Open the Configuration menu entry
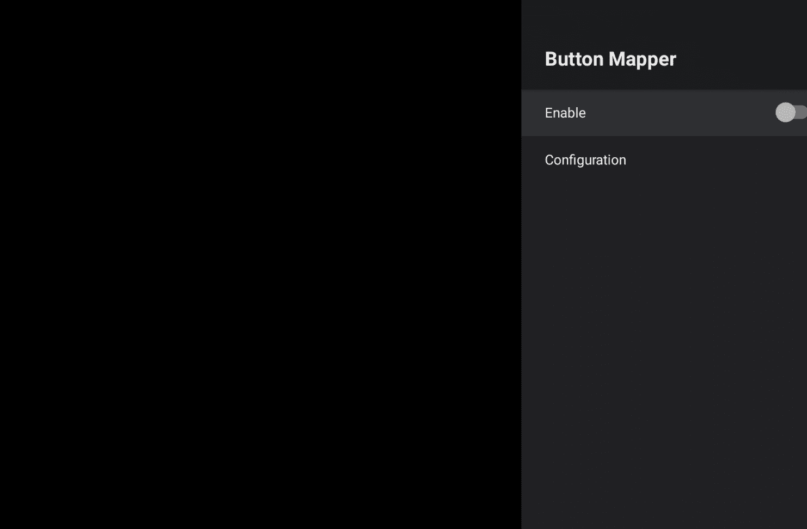 tap(664, 160)
